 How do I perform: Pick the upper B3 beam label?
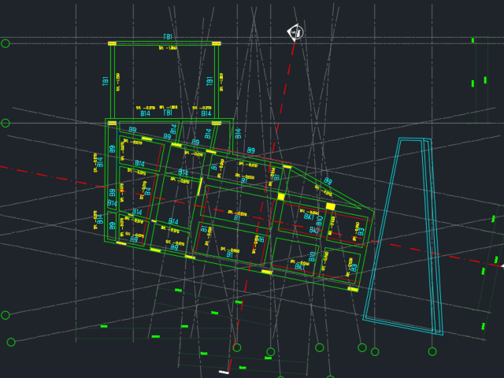click(361, 232)
